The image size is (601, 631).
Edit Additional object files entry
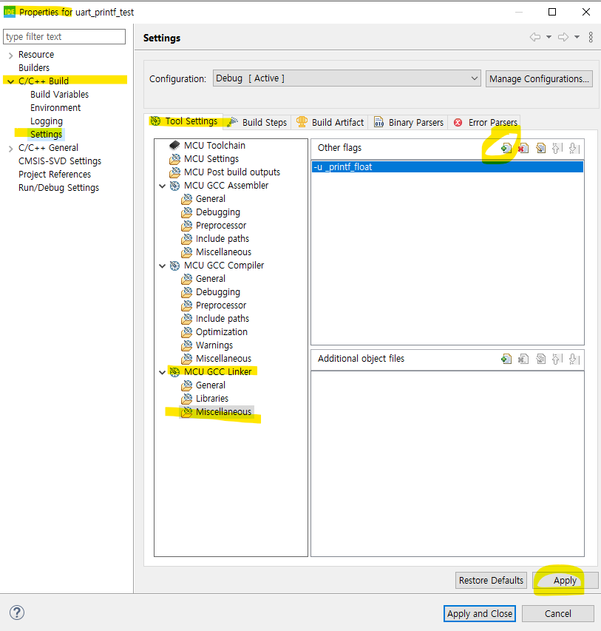click(540, 359)
